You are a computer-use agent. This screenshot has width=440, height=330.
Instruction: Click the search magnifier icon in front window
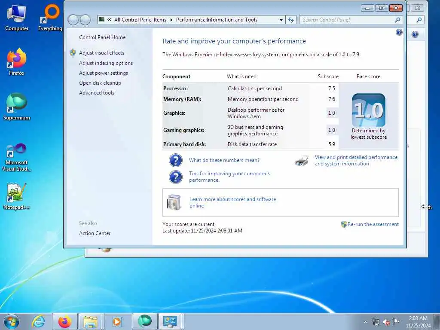click(x=397, y=20)
